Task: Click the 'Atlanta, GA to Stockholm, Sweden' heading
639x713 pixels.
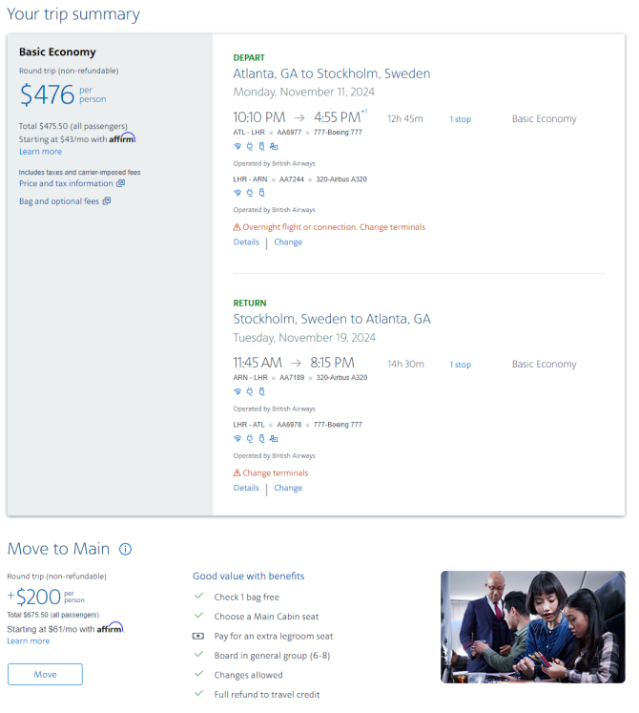Action: pos(332,73)
